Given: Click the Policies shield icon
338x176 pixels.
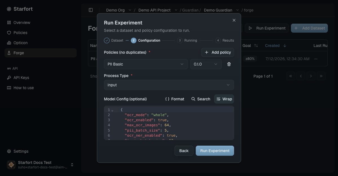Looking at the screenshot, I should point(9,33).
